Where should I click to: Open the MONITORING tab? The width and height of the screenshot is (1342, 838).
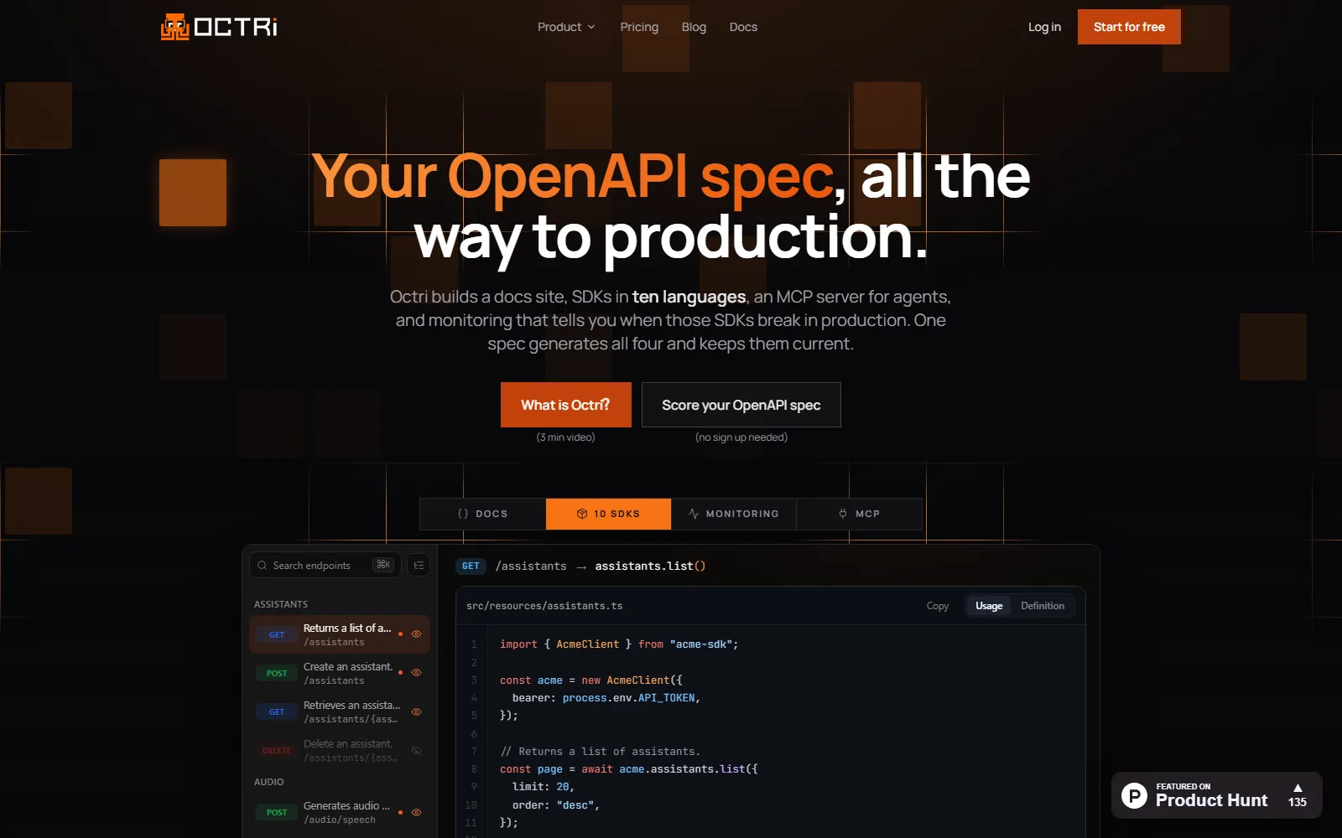(733, 514)
